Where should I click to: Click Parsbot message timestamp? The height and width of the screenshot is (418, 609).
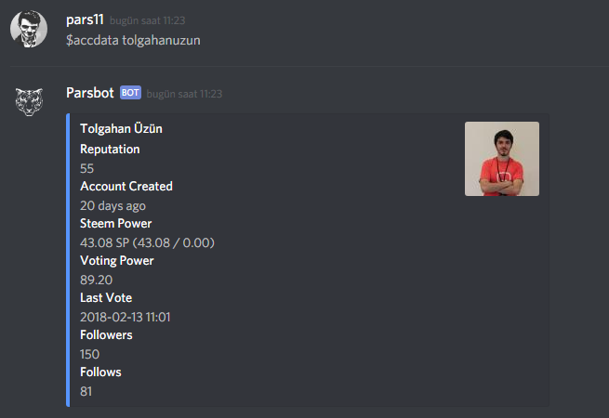click(184, 94)
